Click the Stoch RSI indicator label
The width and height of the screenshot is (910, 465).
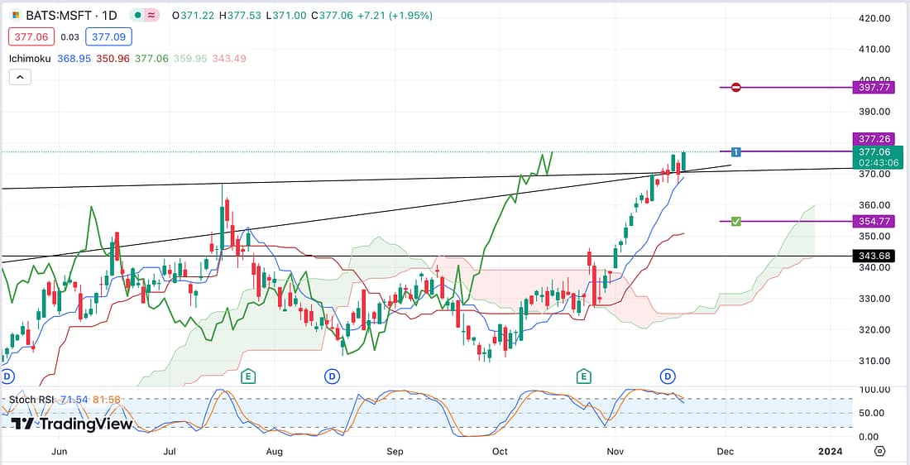(x=31, y=400)
